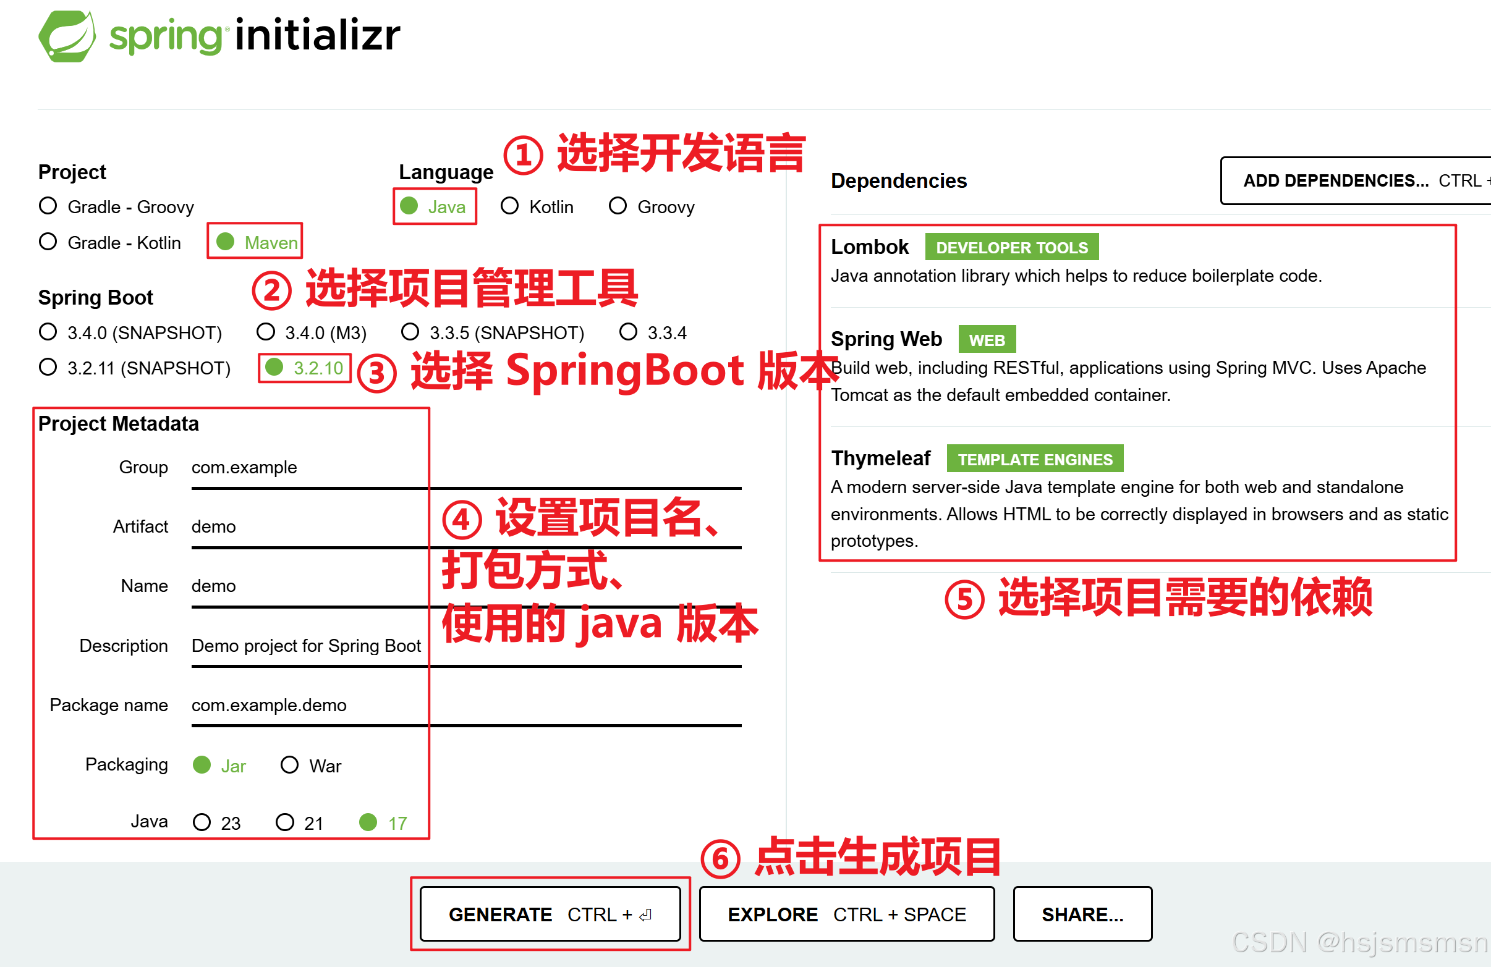The height and width of the screenshot is (967, 1491).
Task: Click the SHARE... button
Action: (1082, 914)
